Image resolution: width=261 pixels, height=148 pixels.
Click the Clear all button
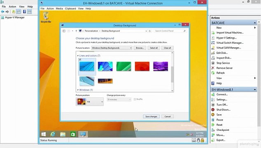pyautogui.click(x=168, y=48)
